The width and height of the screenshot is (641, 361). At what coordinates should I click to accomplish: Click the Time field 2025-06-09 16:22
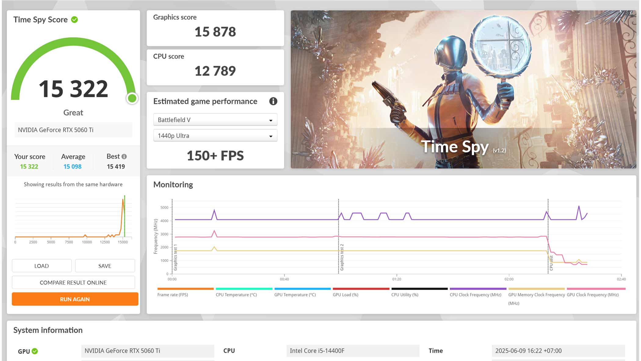[x=558, y=351]
